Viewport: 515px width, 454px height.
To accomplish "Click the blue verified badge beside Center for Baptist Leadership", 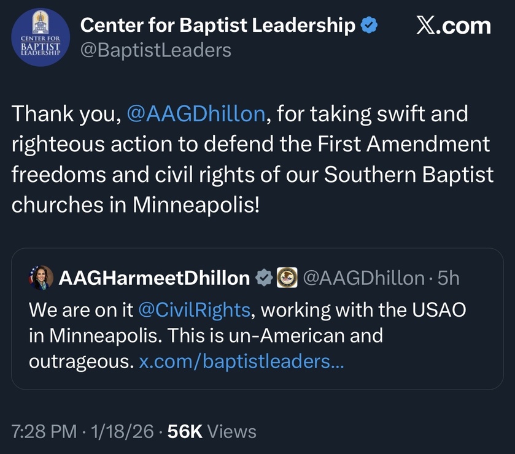I will click(369, 26).
